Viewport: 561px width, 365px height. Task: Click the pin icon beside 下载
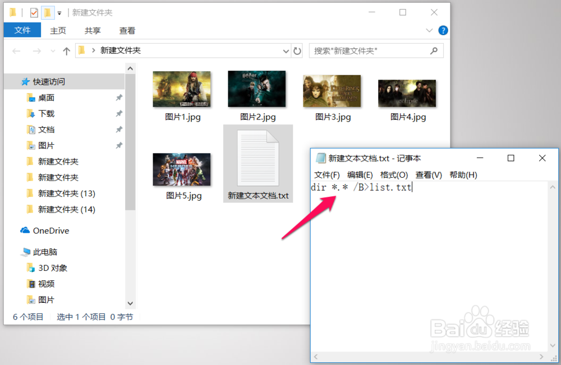[x=119, y=114]
